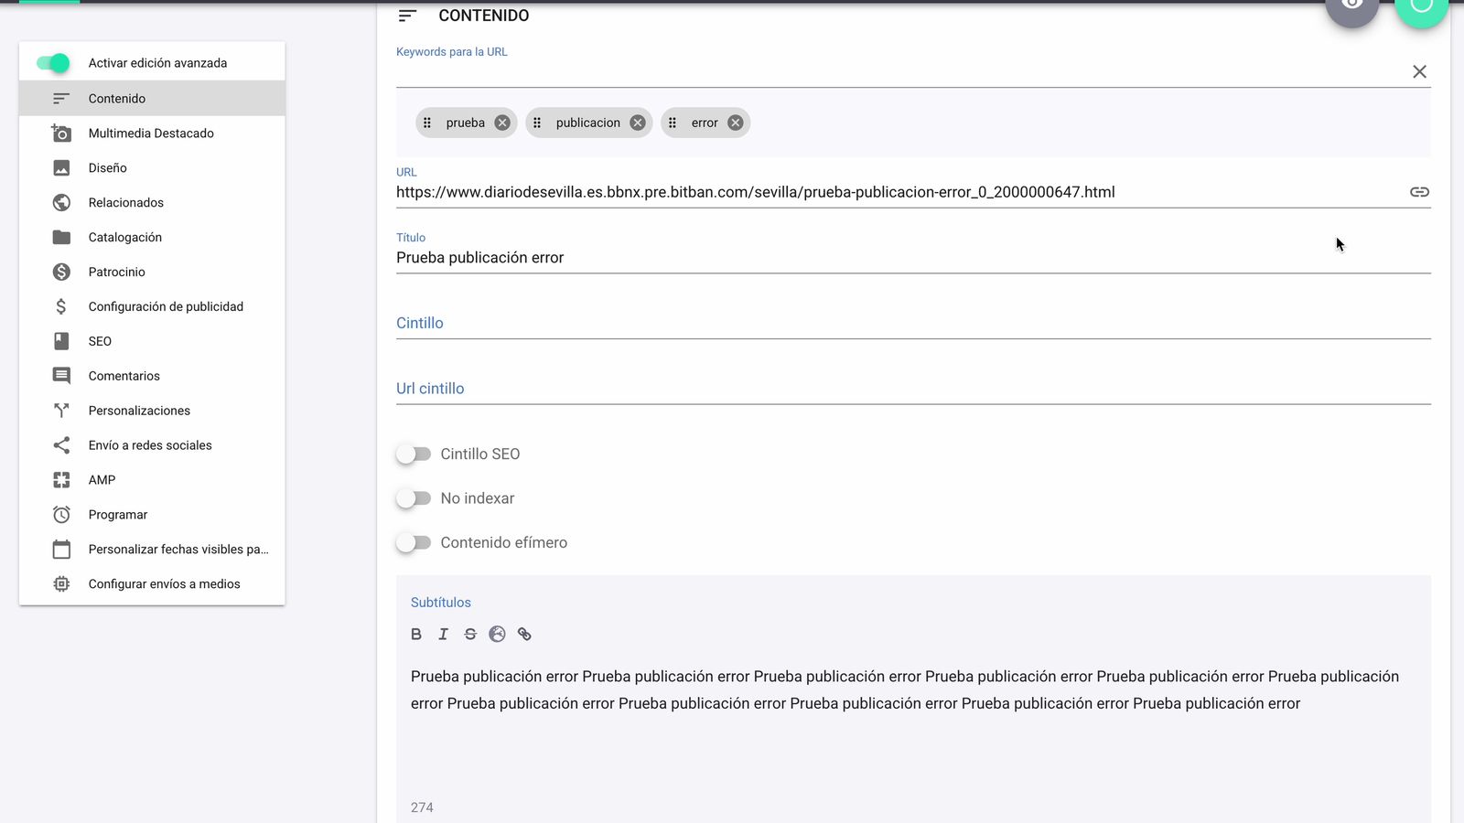The height and width of the screenshot is (823, 1464).
Task: Click the URL link icon
Action: pyautogui.click(x=1419, y=192)
